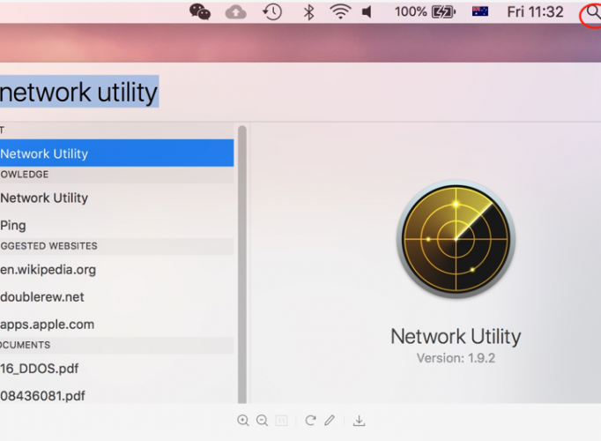601x441 pixels.
Task: Click the Fri 11:32 clock
Action: click(535, 11)
